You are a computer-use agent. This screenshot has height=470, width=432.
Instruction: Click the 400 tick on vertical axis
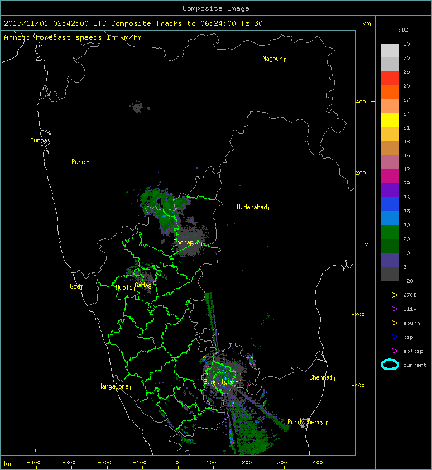(x=361, y=102)
